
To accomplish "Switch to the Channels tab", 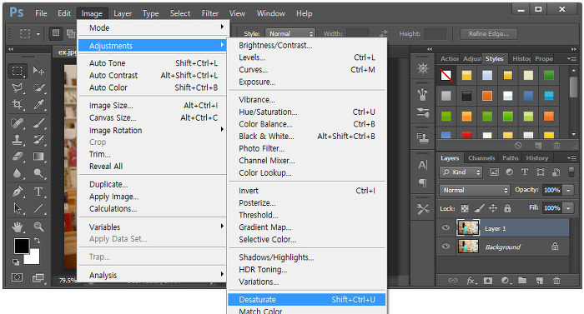I will pyautogui.click(x=481, y=158).
